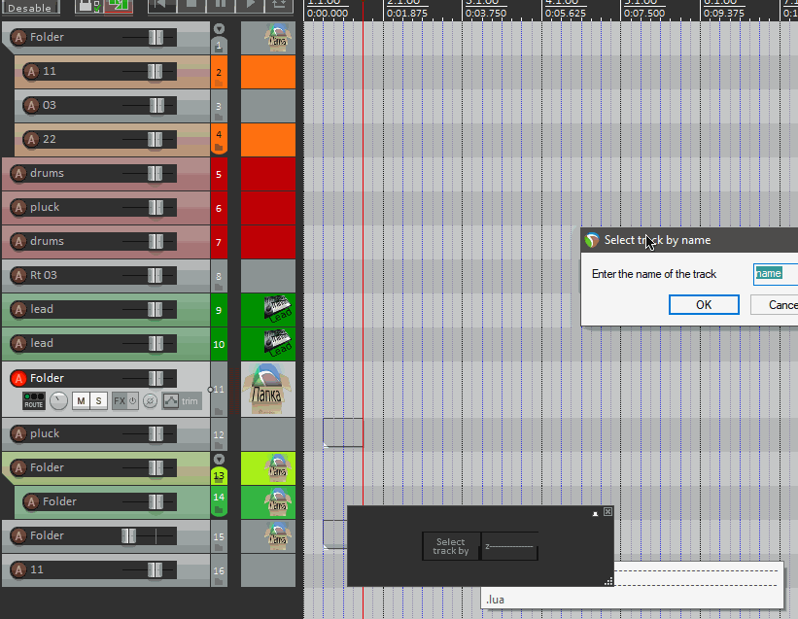The width and height of the screenshot is (798, 619).
Task: Click pan knob on Folder track 11
Action: click(58, 401)
